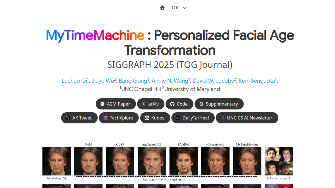Visit author Luchao Qi's page
335x188 pixels.
[74, 81]
